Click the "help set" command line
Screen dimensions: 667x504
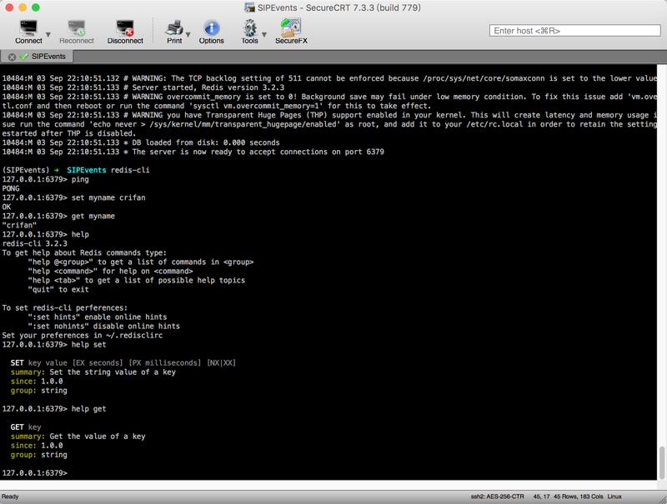coord(54,345)
